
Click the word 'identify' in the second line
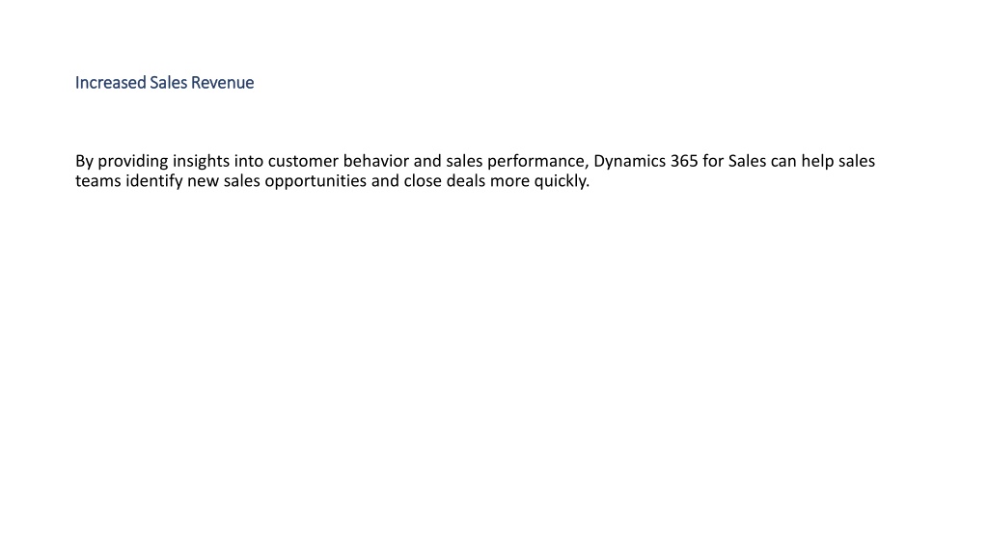[153, 181]
